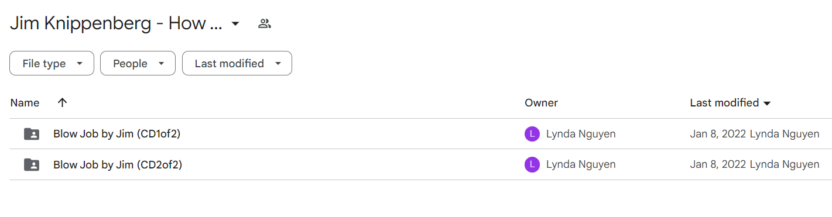Screen dimensions: 832x217
Task: Click Jan 8, 2022 date of CD2of2
Action: (718, 165)
